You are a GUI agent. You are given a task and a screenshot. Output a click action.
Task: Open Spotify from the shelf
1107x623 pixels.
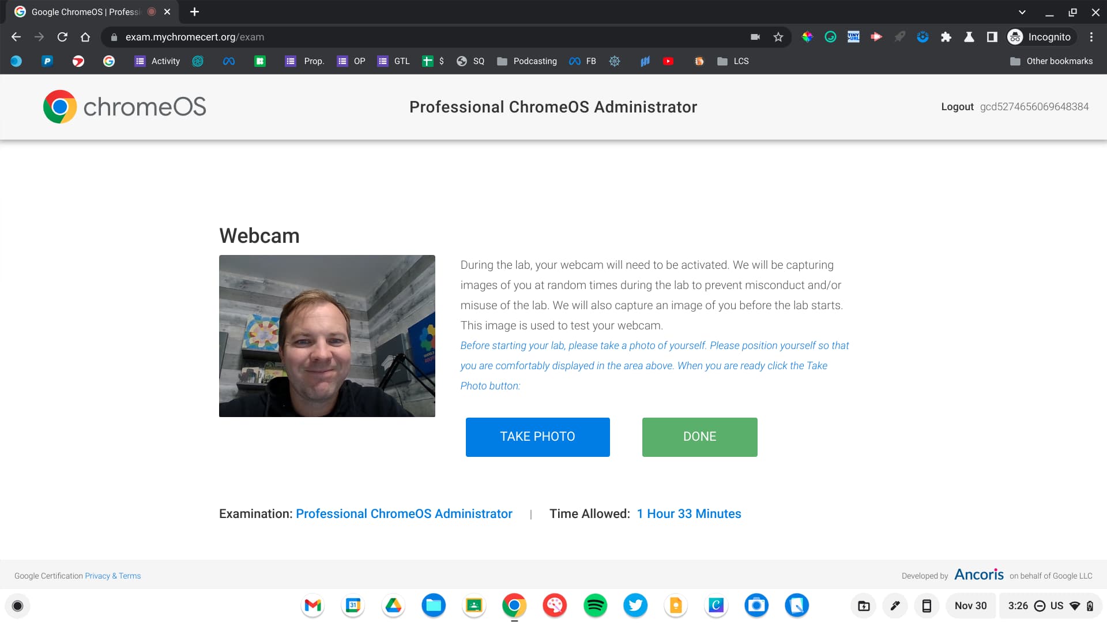coord(595,606)
